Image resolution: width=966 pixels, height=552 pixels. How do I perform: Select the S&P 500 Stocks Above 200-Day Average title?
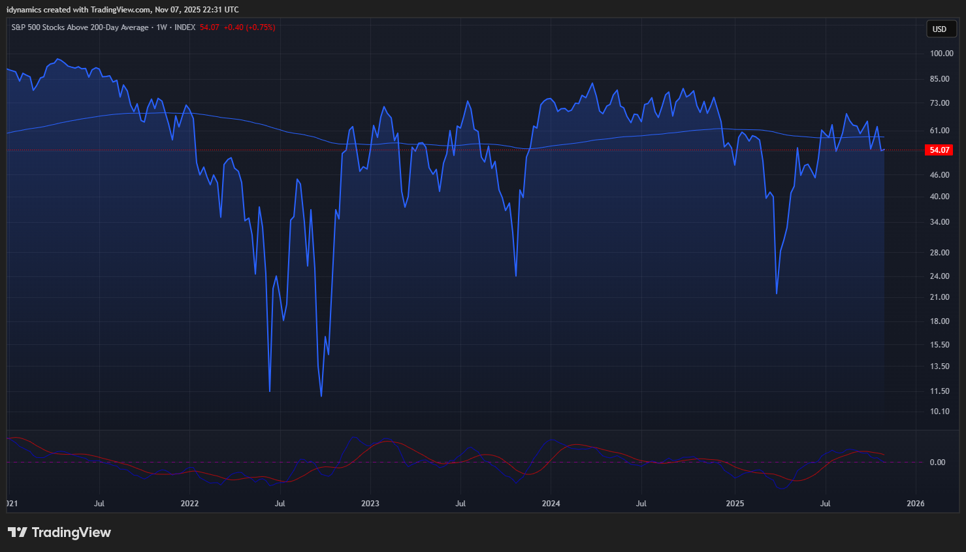coord(80,27)
